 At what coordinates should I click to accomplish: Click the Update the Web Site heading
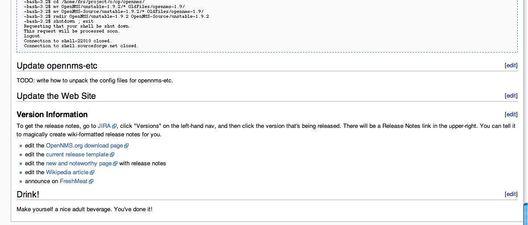click(x=56, y=96)
